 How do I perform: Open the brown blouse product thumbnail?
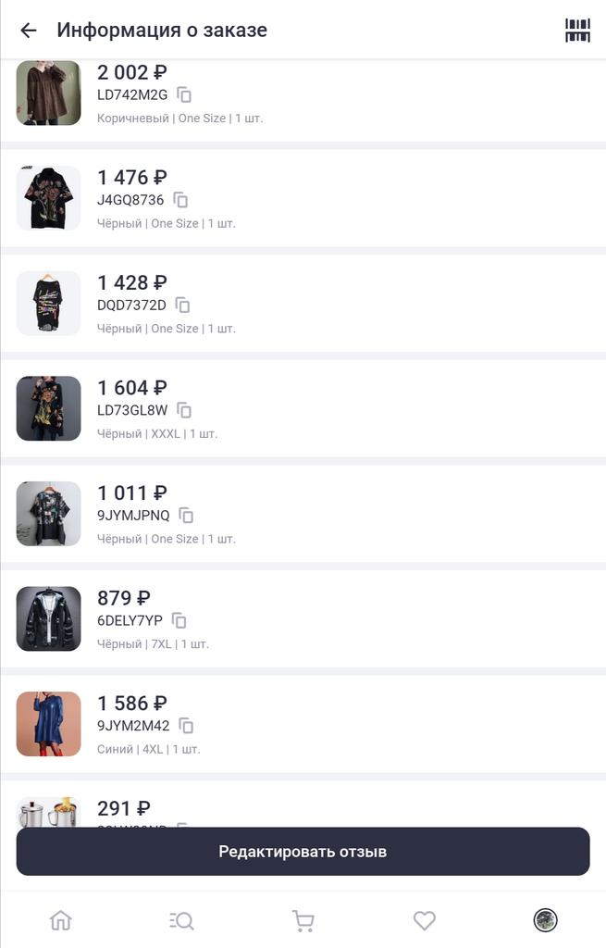coord(48,93)
